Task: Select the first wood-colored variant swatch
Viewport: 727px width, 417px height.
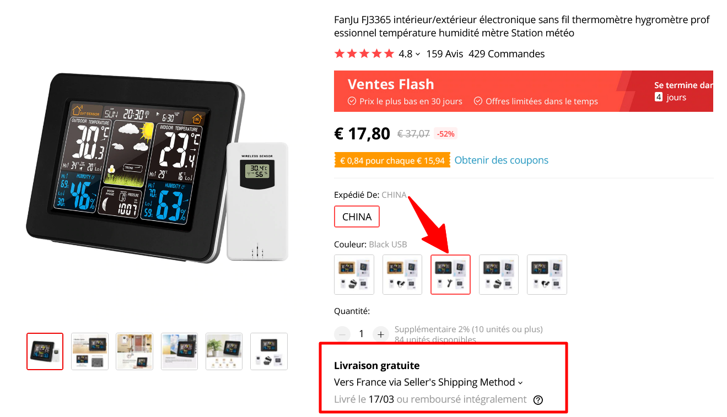Action: click(x=354, y=274)
